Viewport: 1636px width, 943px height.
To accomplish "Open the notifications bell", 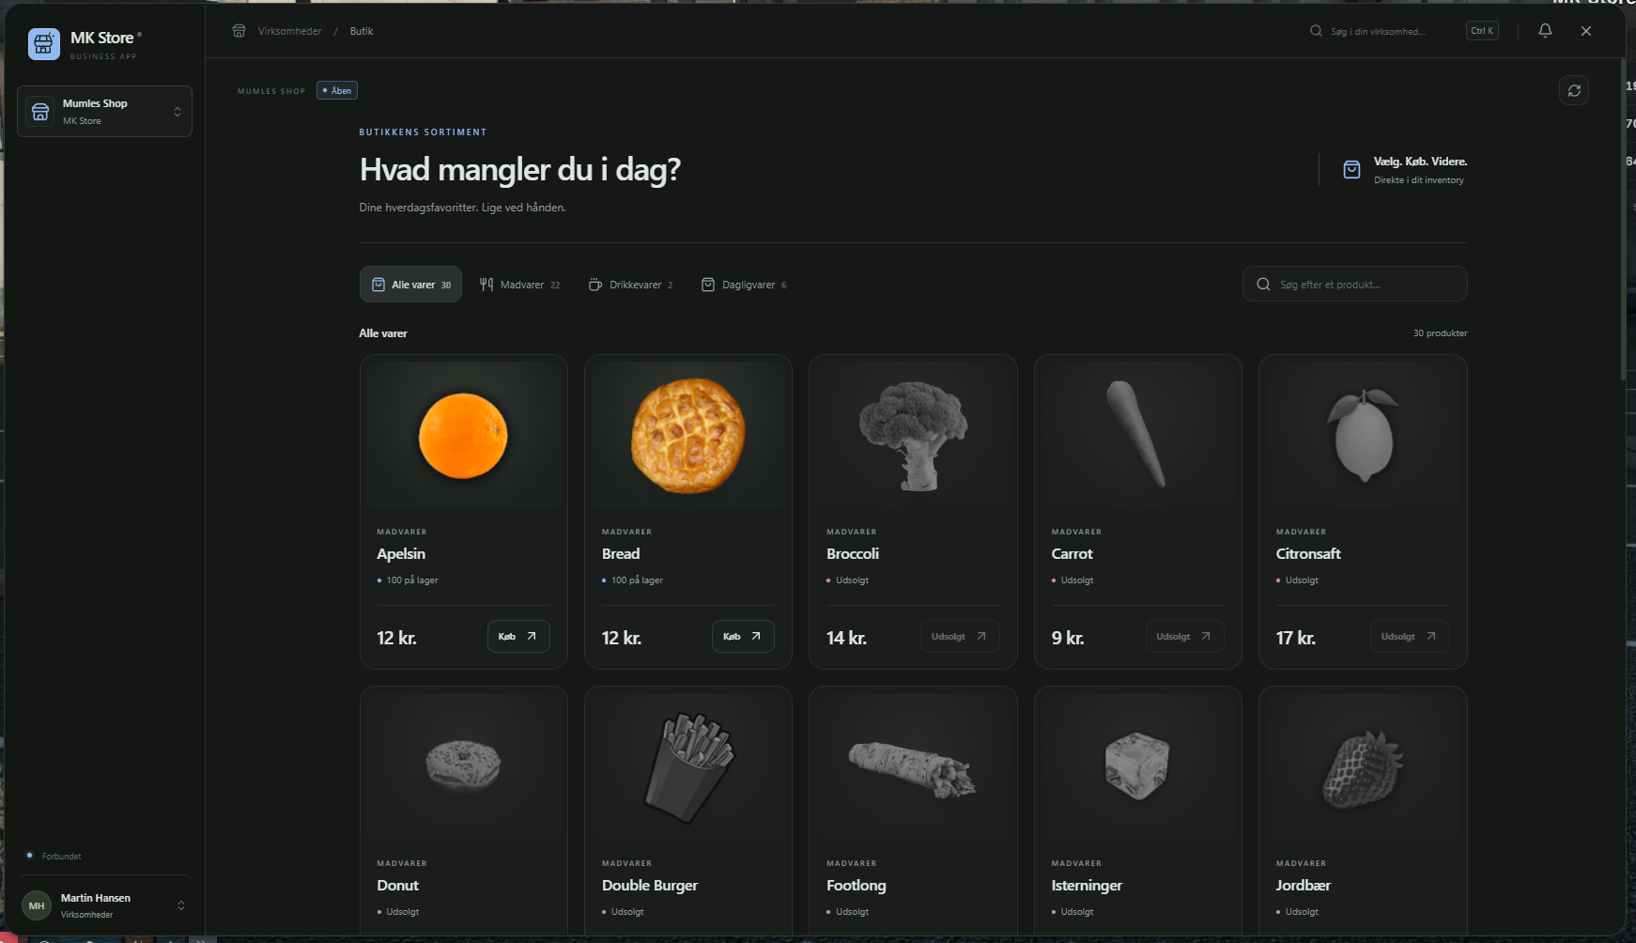I will 1545,31.
